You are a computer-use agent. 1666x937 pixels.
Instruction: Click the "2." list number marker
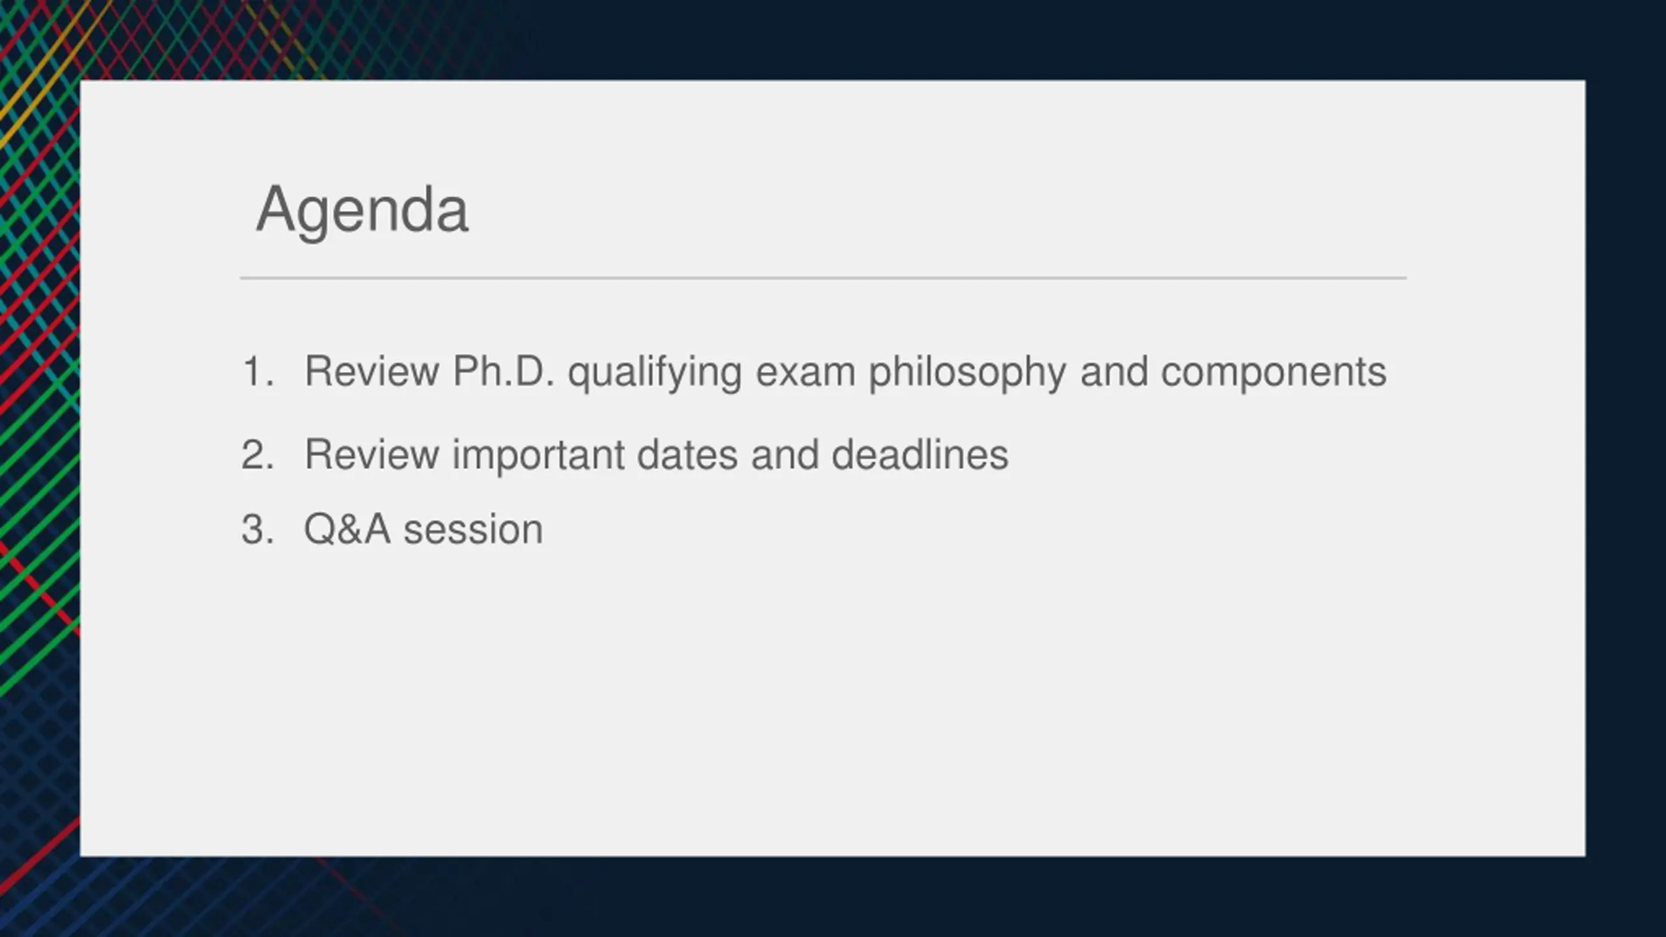[257, 455]
